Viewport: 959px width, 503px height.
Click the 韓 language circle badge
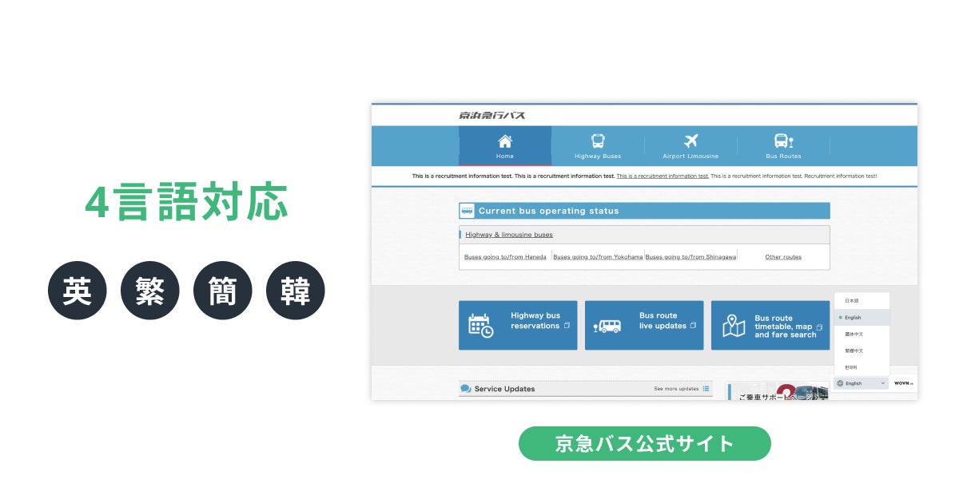[x=296, y=291]
